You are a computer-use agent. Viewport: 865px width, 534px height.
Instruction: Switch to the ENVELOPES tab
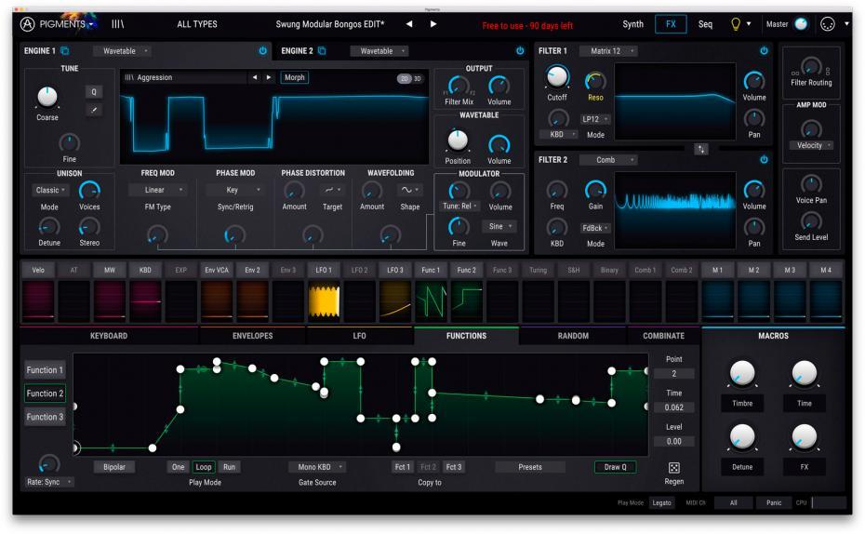251,336
